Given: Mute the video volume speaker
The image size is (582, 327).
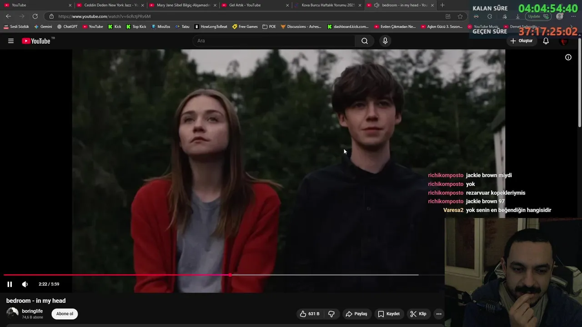Looking at the screenshot, I should (25, 284).
